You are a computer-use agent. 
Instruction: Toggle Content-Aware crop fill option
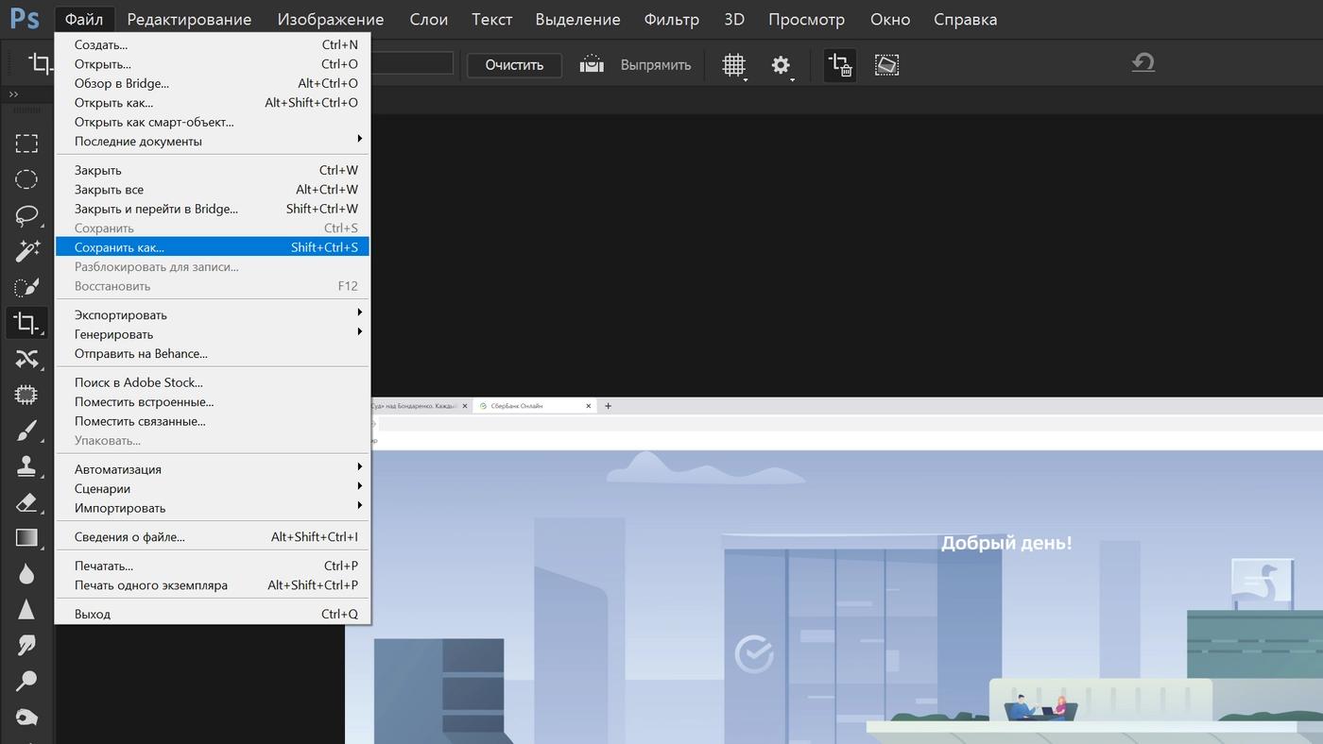[886, 64]
